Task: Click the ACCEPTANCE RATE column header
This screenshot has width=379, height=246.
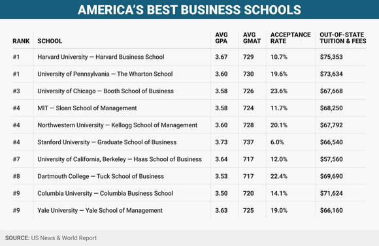Action: 291,38
